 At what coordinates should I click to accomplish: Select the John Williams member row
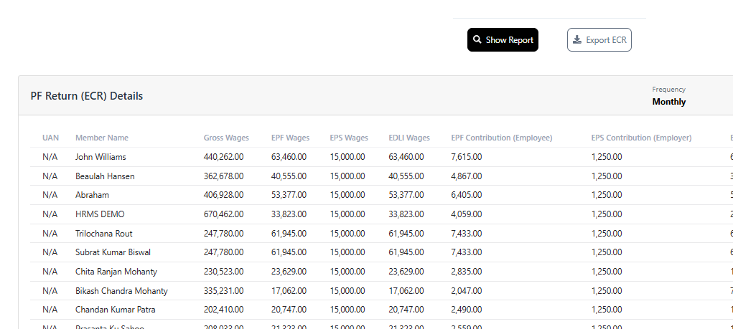point(101,157)
